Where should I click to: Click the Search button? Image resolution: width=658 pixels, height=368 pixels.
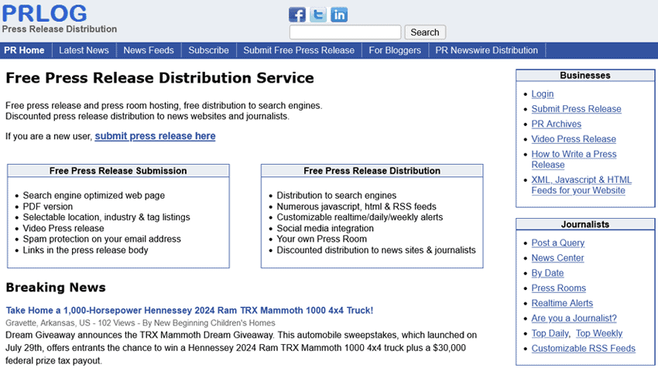pyautogui.click(x=425, y=32)
